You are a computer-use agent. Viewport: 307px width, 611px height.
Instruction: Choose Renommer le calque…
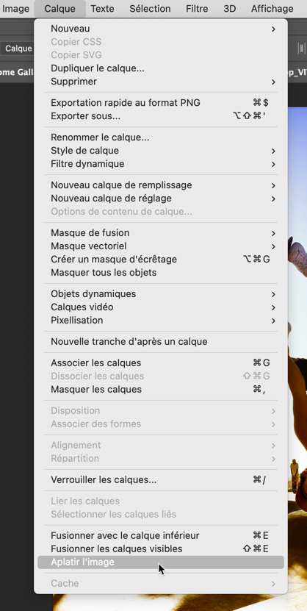161,137
